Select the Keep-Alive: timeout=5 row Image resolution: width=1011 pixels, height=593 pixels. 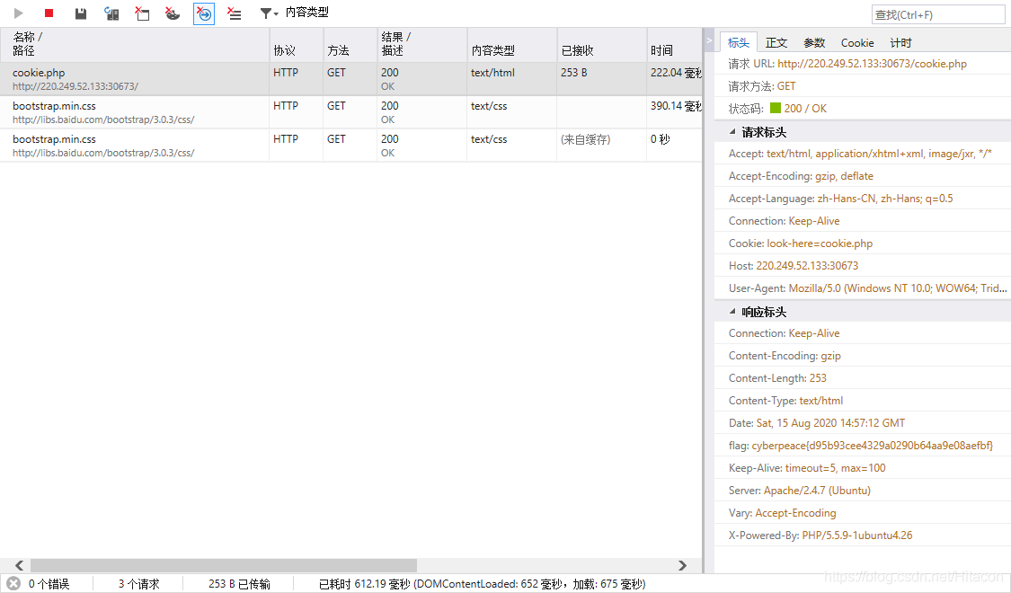point(863,468)
